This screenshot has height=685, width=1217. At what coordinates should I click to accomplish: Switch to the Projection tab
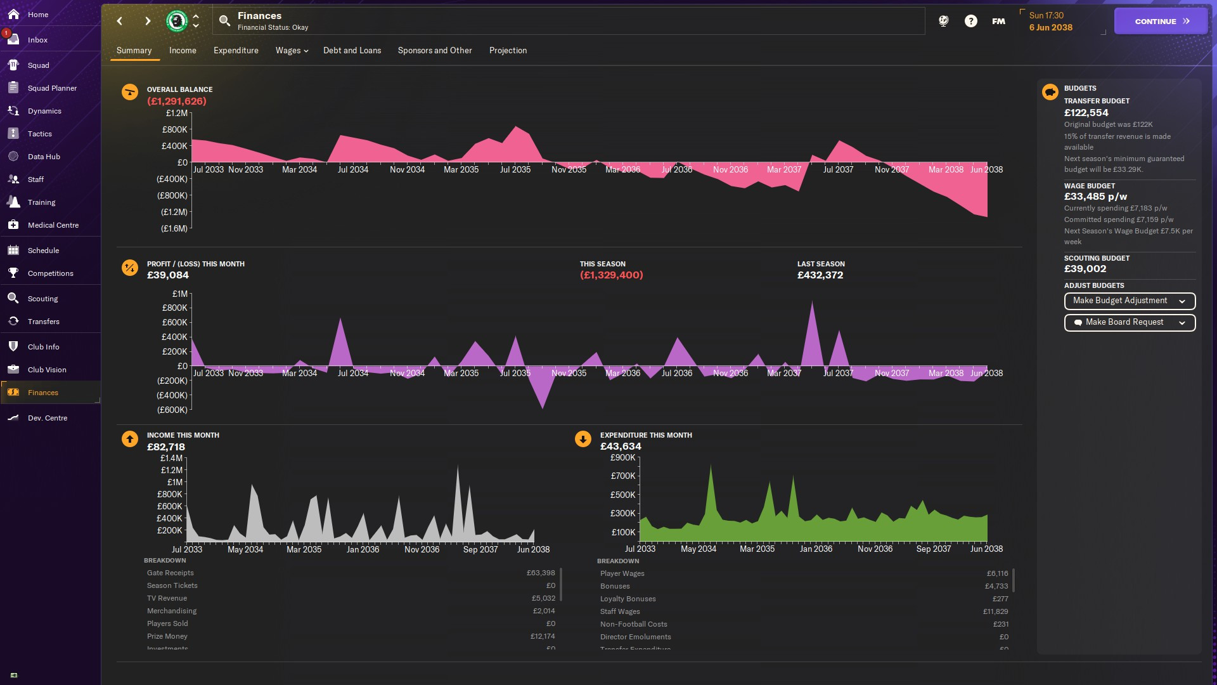508,51
